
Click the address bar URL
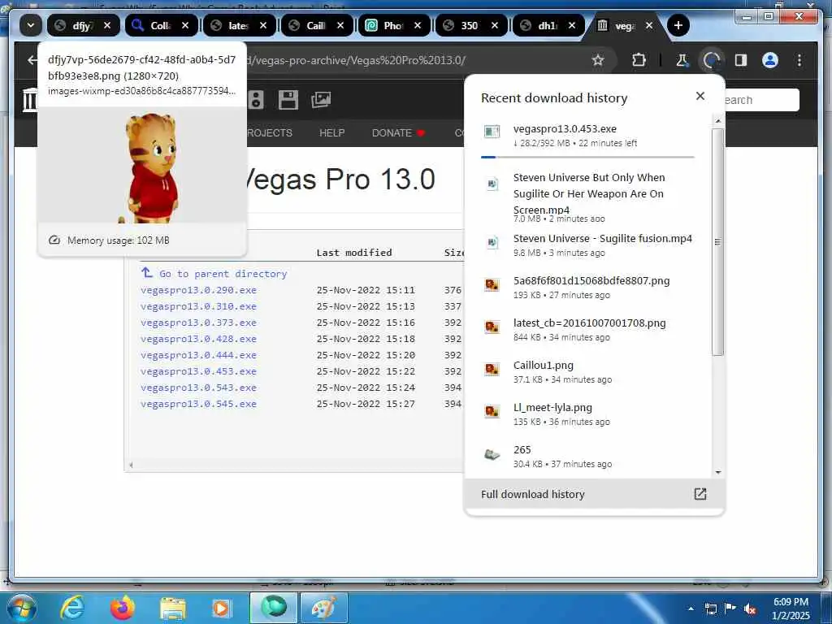[x=356, y=60]
